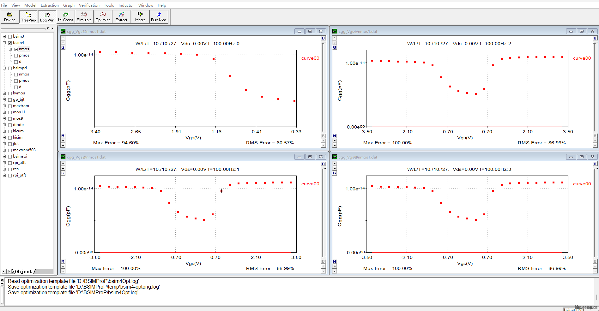This screenshot has width=599, height=311.
Task: Open the Model menu
Action: point(30,5)
